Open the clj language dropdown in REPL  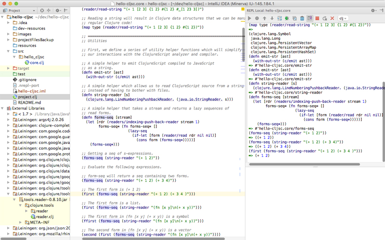[x=343, y=18]
